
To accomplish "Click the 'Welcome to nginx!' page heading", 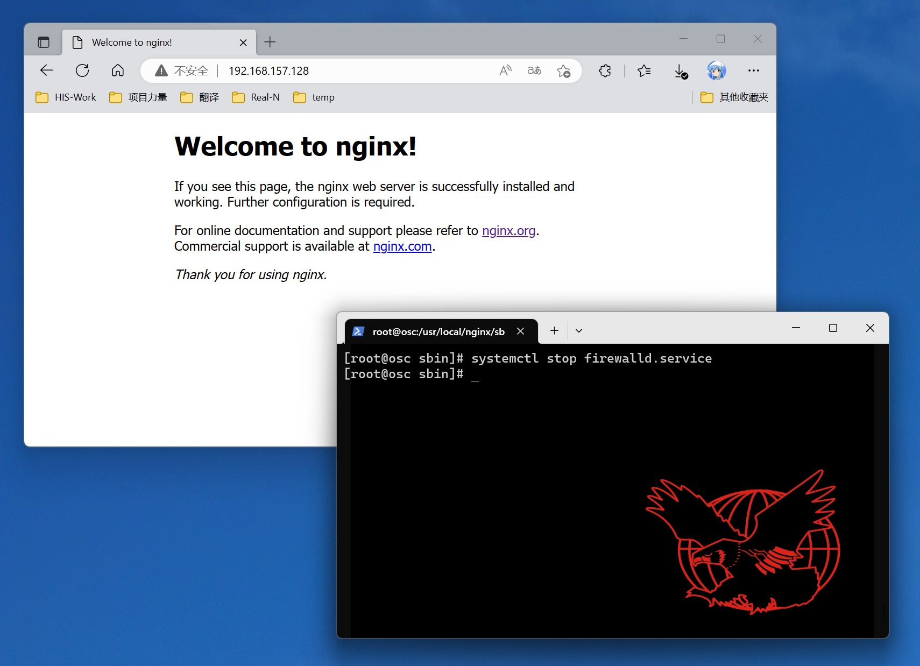I will click(x=295, y=146).
